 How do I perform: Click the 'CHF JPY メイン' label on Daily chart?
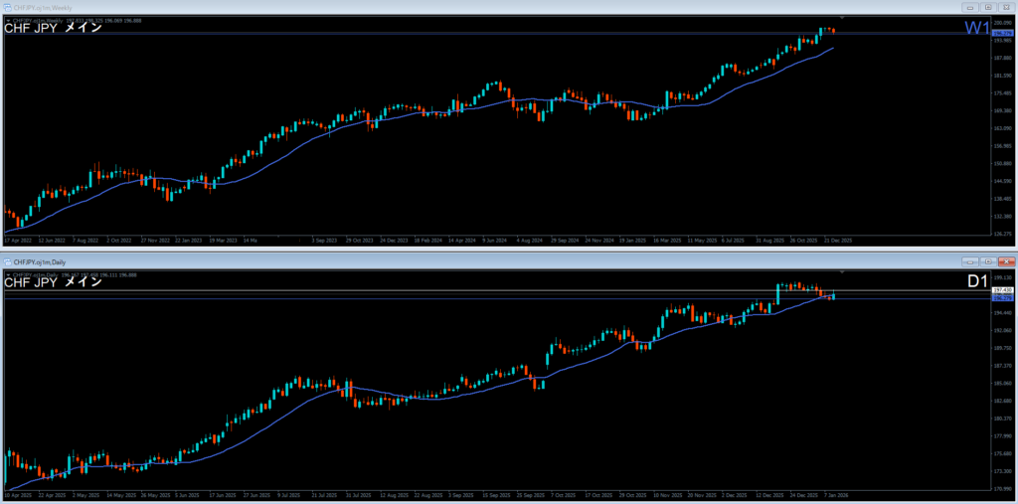point(54,282)
